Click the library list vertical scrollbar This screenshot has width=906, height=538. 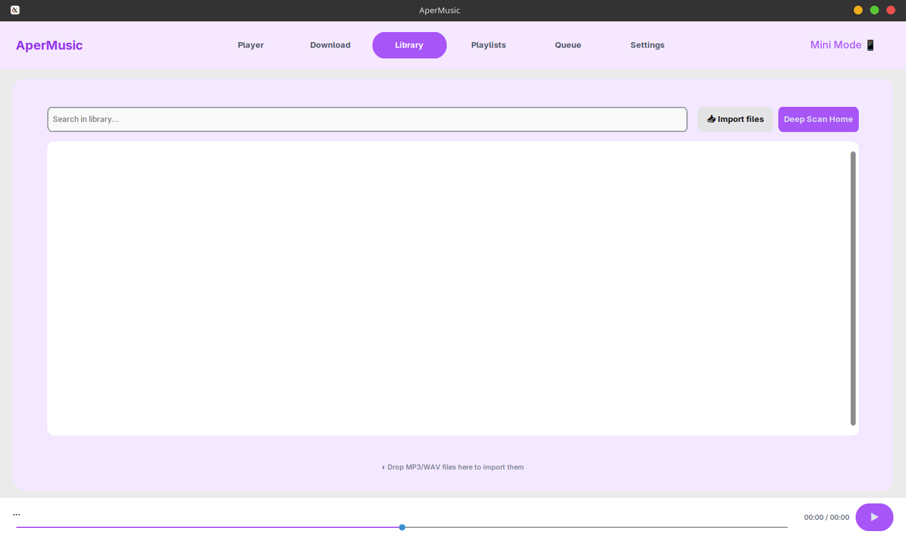click(853, 288)
